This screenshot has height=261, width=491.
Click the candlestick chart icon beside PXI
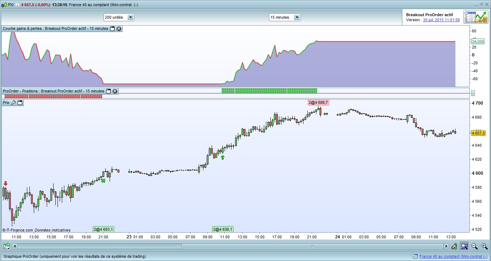(4, 4)
